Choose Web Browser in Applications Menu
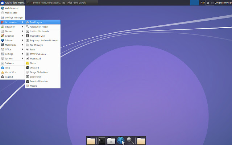The width and height of the screenshot is (232, 145). [12, 8]
